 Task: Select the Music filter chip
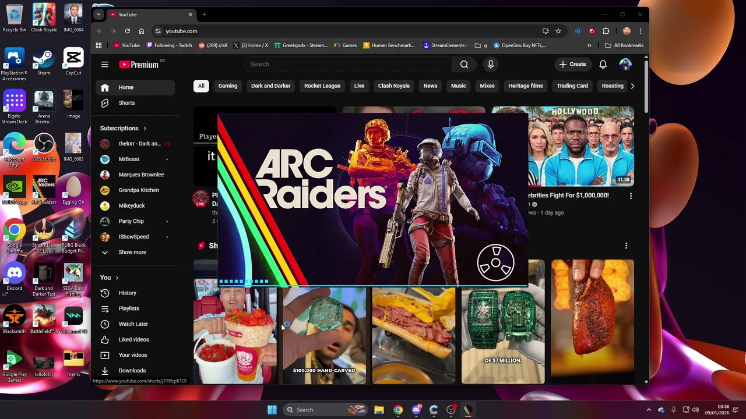point(459,86)
